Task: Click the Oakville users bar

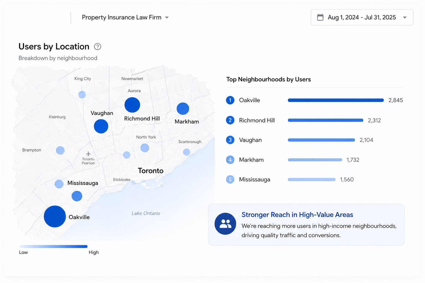Action: tap(336, 100)
